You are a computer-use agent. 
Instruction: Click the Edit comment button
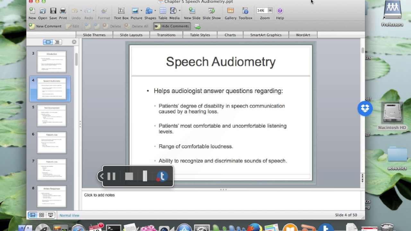(x=73, y=26)
